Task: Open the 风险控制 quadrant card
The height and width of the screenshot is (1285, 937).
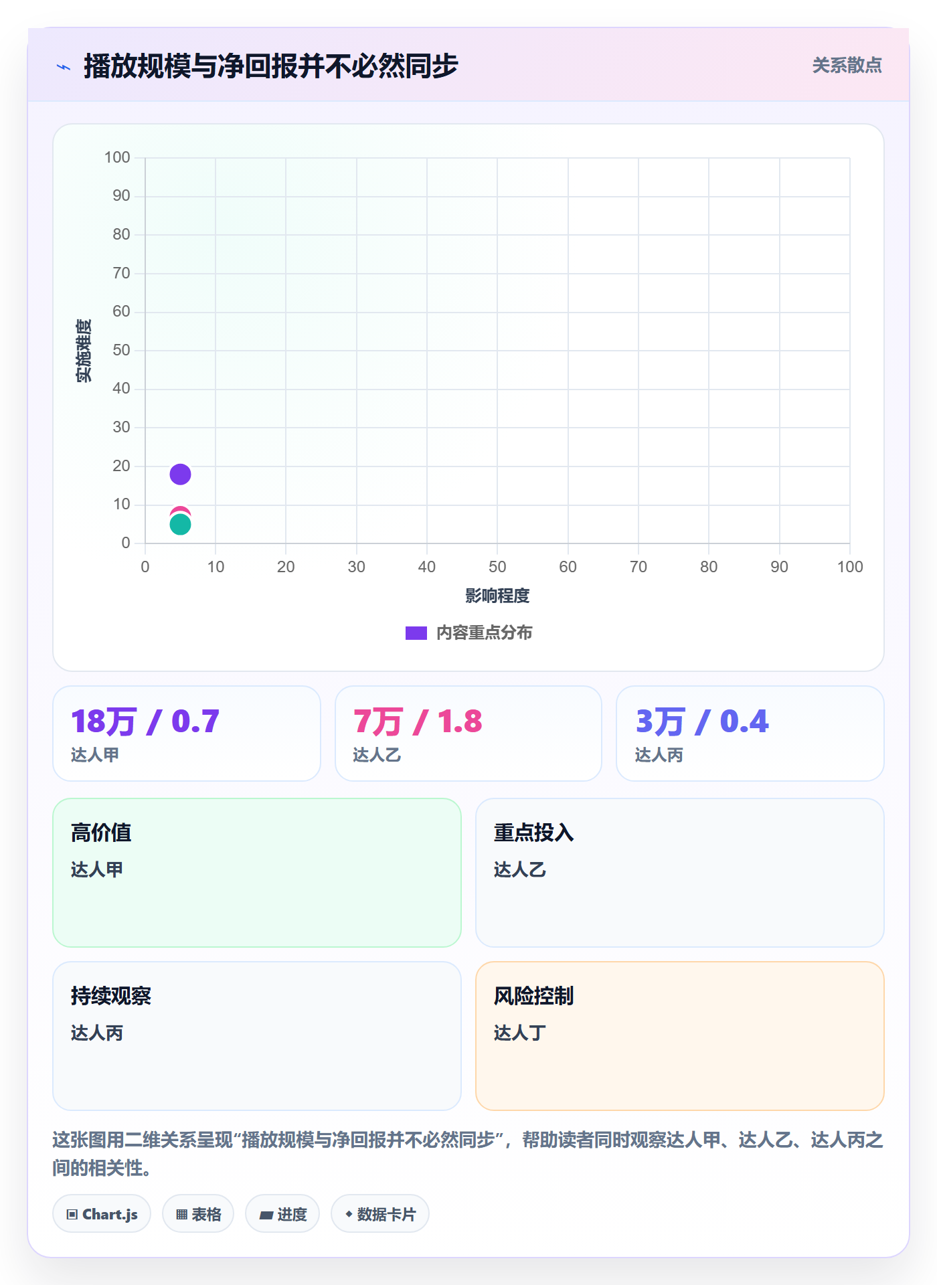Action: [x=680, y=1036]
